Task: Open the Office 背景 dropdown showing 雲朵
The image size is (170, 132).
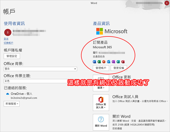Action: [40, 69]
